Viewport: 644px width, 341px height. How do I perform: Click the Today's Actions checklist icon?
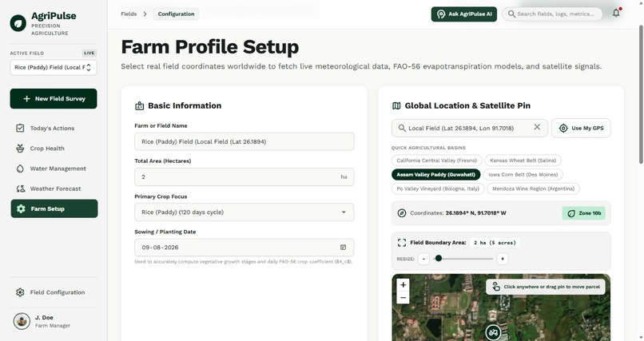[20, 128]
